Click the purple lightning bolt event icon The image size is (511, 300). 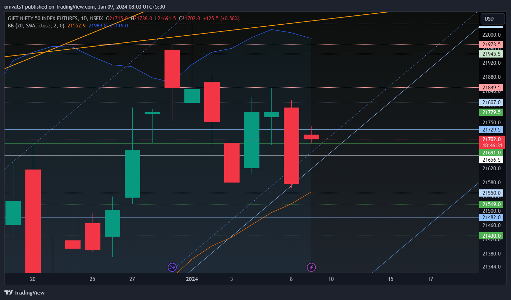pos(311,267)
